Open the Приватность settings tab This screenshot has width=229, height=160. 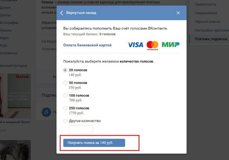(205, 5)
